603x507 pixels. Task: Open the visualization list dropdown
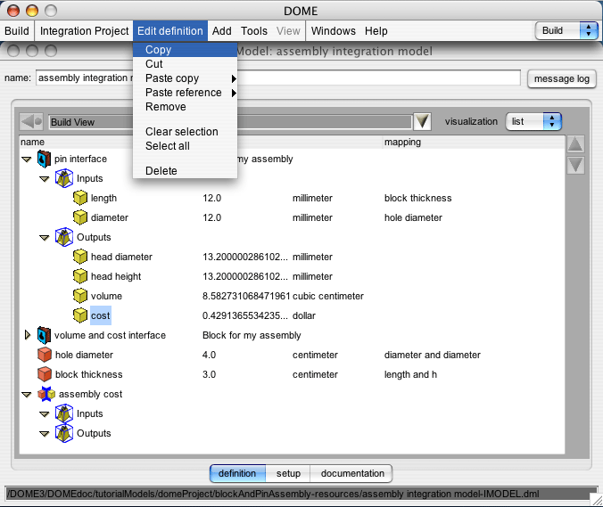[x=533, y=122]
